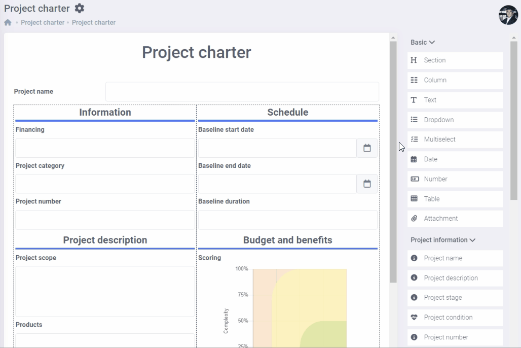The height and width of the screenshot is (348, 521).
Task: Collapse the Project information group
Action: pyautogui.click(x=472, y=240)
